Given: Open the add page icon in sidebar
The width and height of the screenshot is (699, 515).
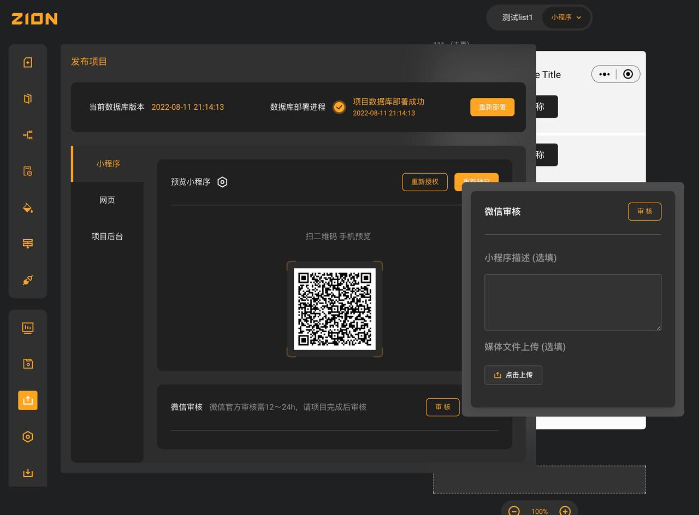Looking at the screenshot, I should (28, 62).
